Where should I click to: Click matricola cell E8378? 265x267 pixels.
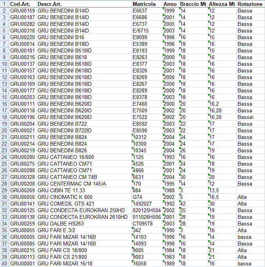coord(147,97)
